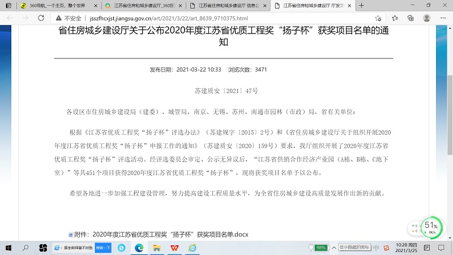
Task: Click the publish date 2021-03-22 10:33
Action: (199, 70)
